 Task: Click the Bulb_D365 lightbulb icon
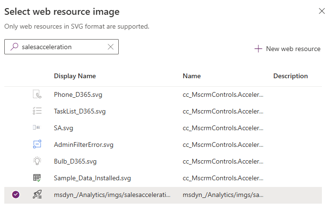point(37,161)
